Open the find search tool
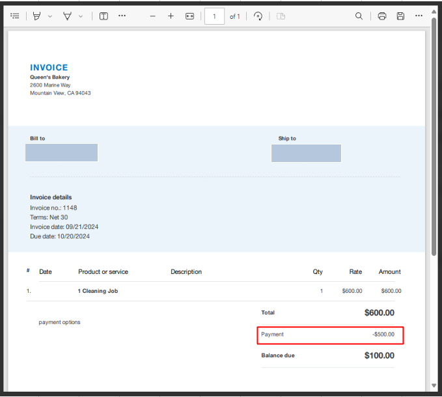The image size is (442, 397). pyautogui.click(x=359, y=16)
